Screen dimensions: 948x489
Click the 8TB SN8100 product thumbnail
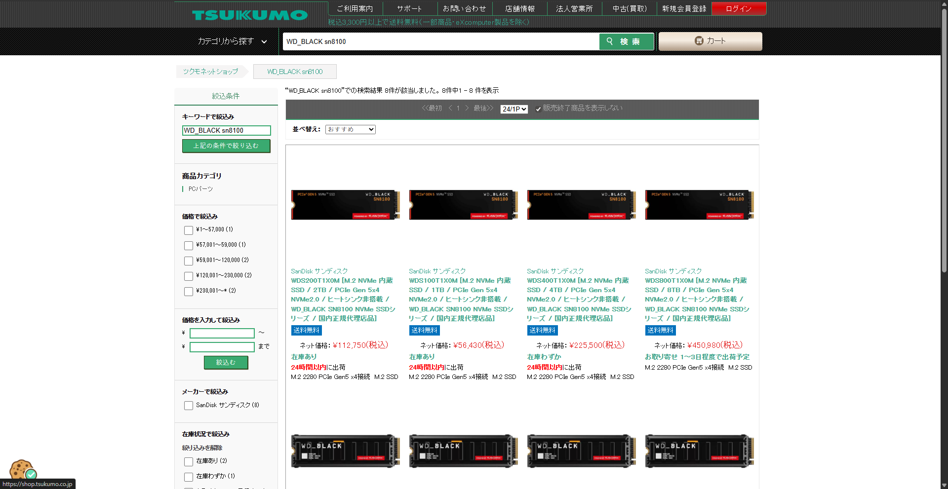pyautogui.click(x=700, y=205)
